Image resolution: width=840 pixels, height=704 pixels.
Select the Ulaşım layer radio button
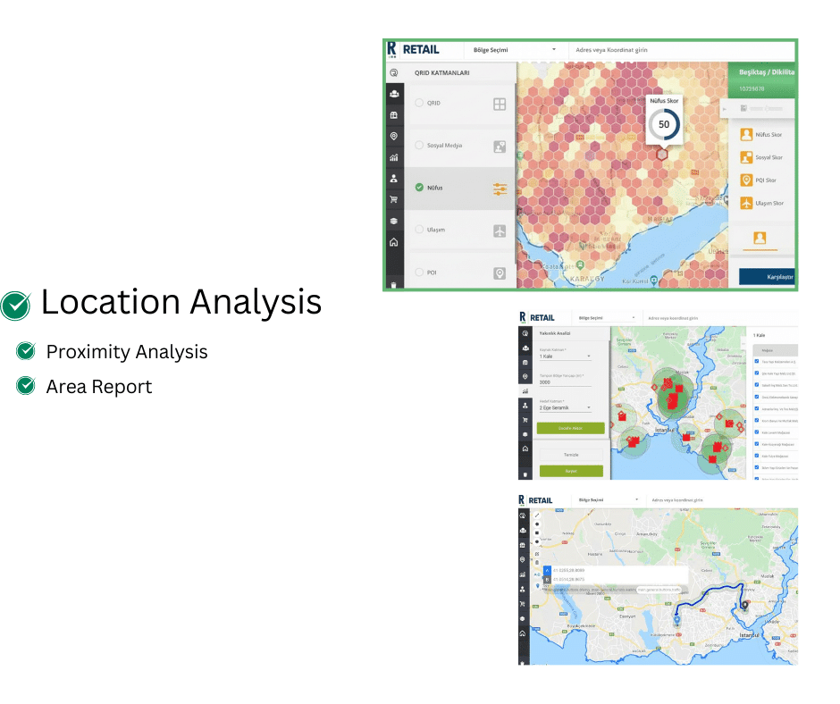click(419, 230)
